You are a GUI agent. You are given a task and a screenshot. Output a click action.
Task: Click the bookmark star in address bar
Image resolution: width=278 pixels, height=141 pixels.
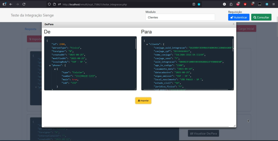click(199, 4)
